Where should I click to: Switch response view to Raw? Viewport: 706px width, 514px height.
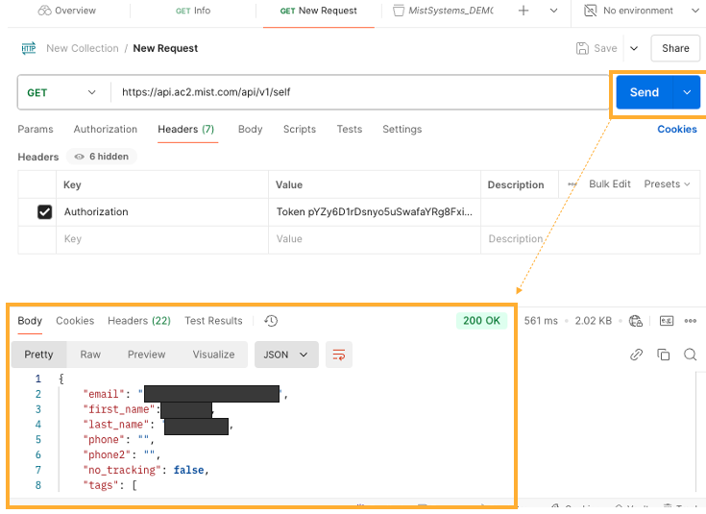(x=90, y=355)
